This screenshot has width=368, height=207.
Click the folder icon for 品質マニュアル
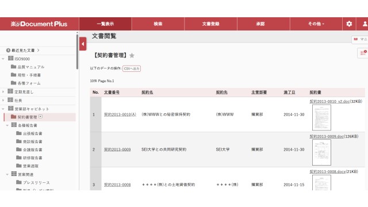(x=14, y=67)
